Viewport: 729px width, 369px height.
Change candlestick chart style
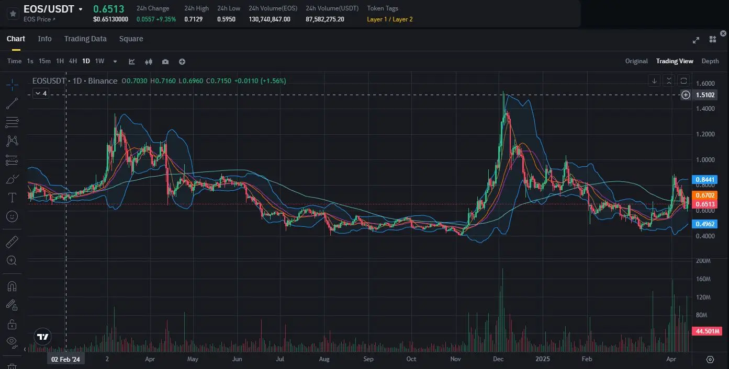pyautogui.click(x=149, y=61)
